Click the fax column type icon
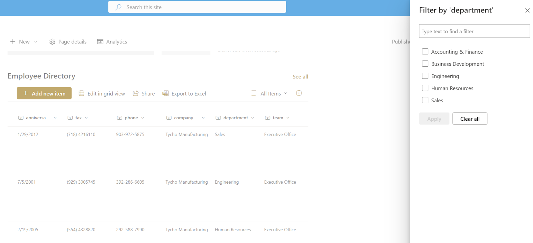This screenshot has width=533, height=243. 70,118
